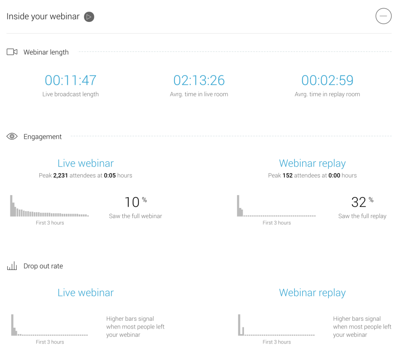Click the Live broadcast length time 00:11:47
The image size is (397, 348).
[70, 80]
